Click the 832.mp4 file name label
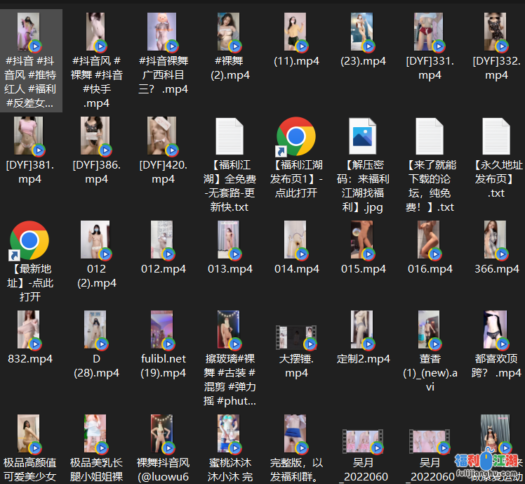The height and width of the screenshot is (484, 525). [x=29, y=359]
